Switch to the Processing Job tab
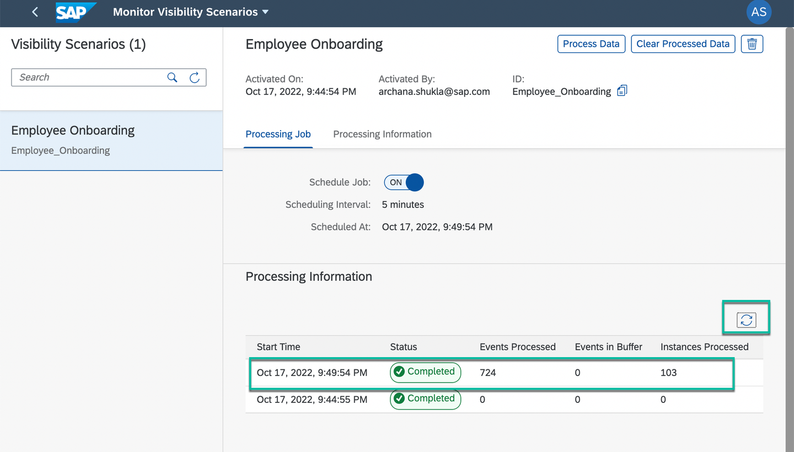This screenshot has height=452, width=794. click(278, 134)
